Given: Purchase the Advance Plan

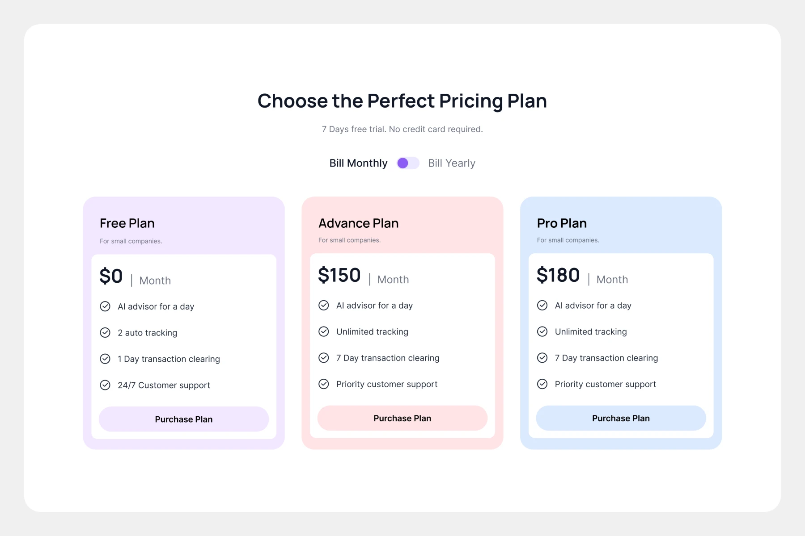Looking at the screenshot, I should click(x=402, y=418).
